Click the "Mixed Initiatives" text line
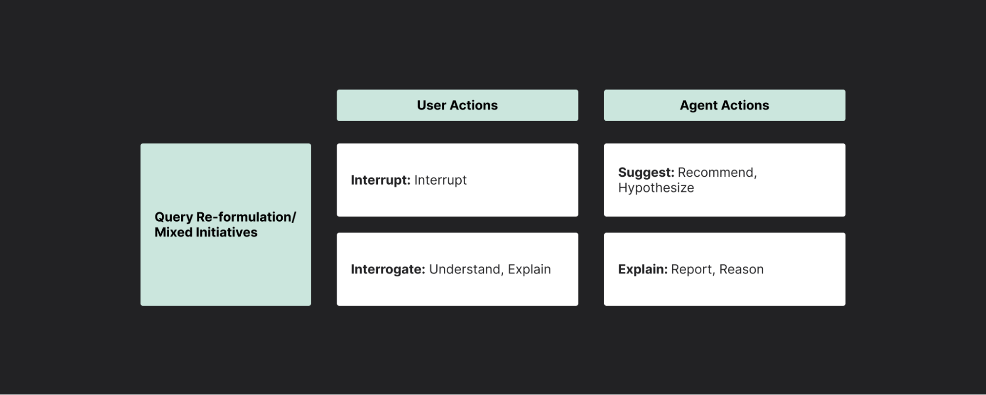This screenshot has height=395, width=986. (206, 232)
